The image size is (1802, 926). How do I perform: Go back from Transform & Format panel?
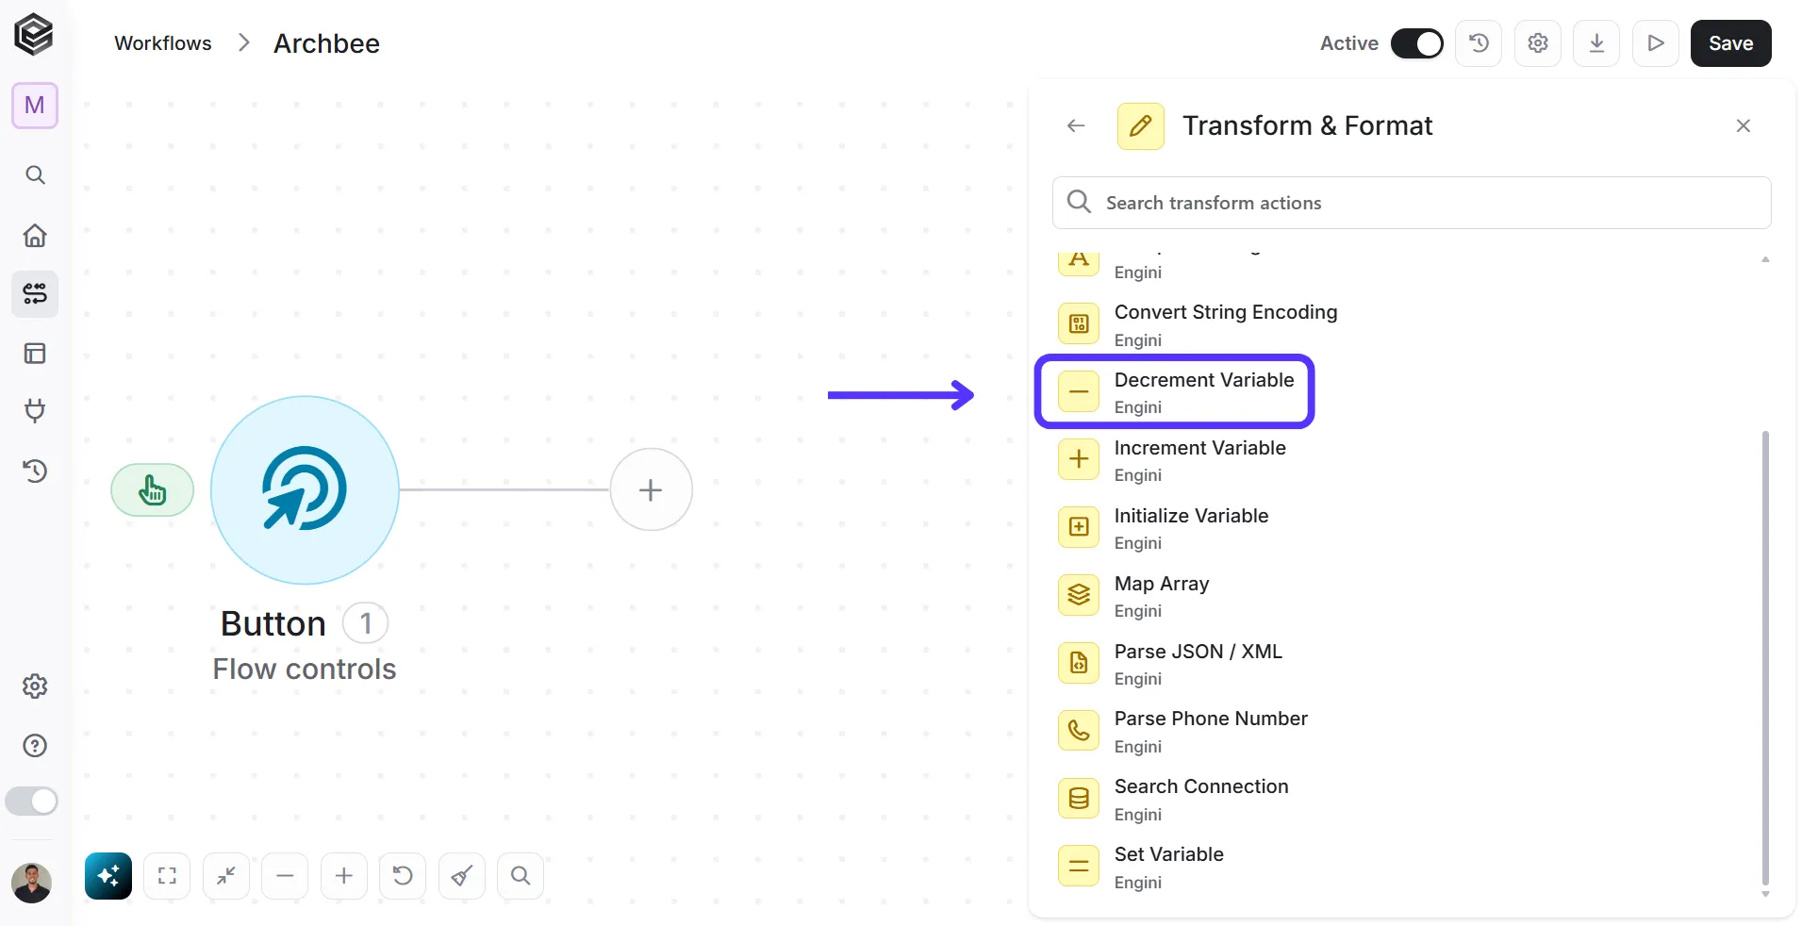(1076, 125)
